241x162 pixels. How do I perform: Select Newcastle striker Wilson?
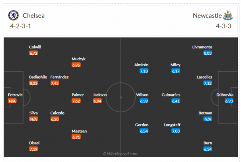pyautogui.click(x=142, y=95)
